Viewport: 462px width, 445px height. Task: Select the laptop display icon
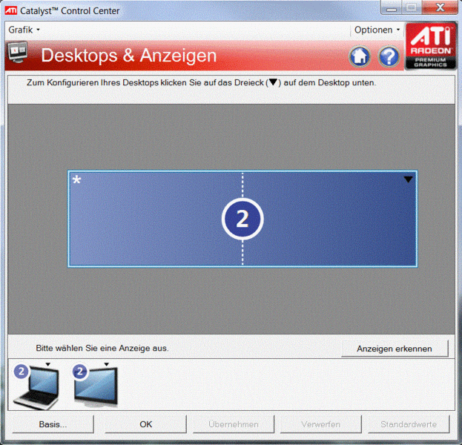[36, 386]
